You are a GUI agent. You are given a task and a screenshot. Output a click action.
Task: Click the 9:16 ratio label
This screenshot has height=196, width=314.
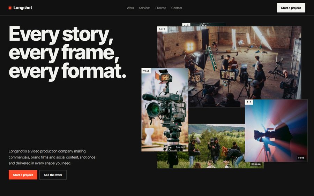click(146, 71)
